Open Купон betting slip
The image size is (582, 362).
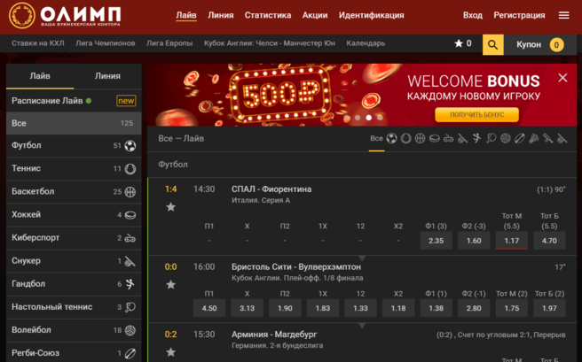[x=540, y=44]
